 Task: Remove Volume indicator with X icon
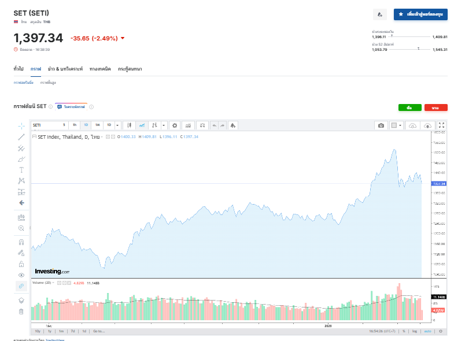(69, 283)
